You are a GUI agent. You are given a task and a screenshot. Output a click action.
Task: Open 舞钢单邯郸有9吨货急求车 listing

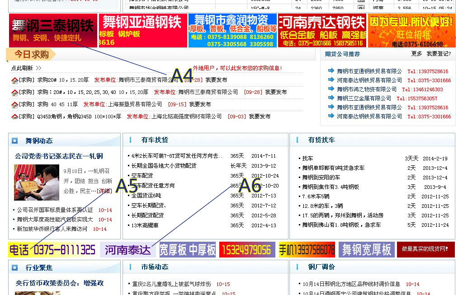[333, 168]
